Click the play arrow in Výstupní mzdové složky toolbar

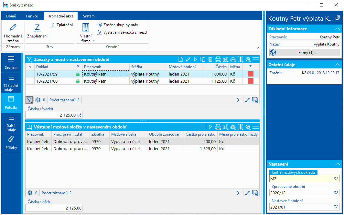pyautogui.click(x=210, y=127)
